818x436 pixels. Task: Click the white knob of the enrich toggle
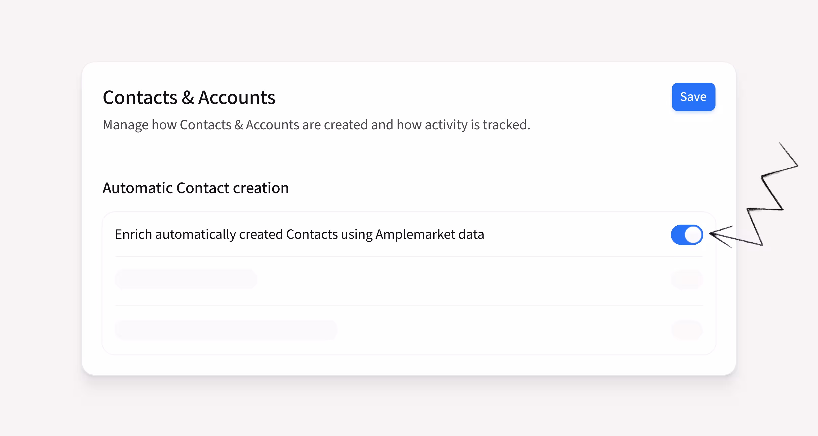(x=693, y=235)
